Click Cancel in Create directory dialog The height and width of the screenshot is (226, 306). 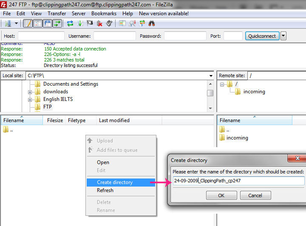(255, 195)
